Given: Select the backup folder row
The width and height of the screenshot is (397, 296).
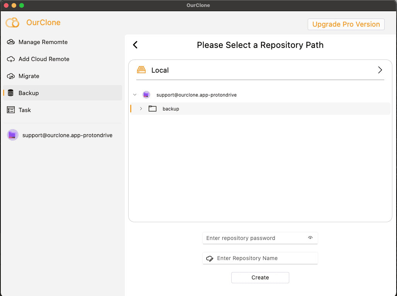Looking at the screenshot, I should pyautogui.click(x=260, y=109).
